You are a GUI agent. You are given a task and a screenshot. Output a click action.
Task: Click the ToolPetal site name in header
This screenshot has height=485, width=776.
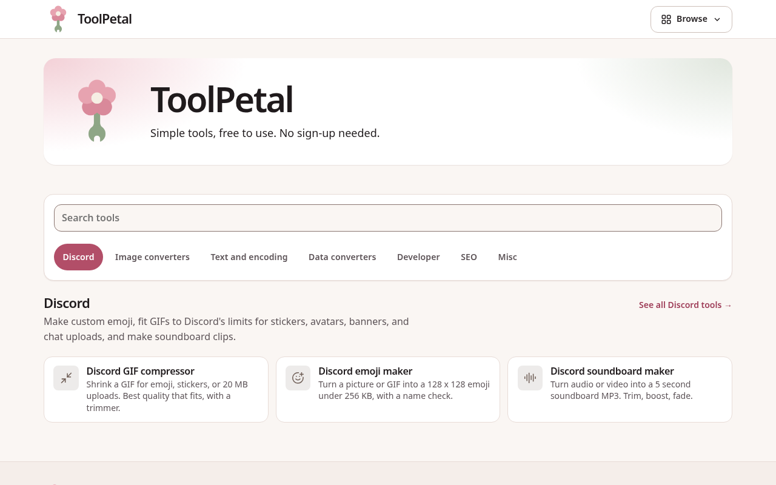point(105,19)
